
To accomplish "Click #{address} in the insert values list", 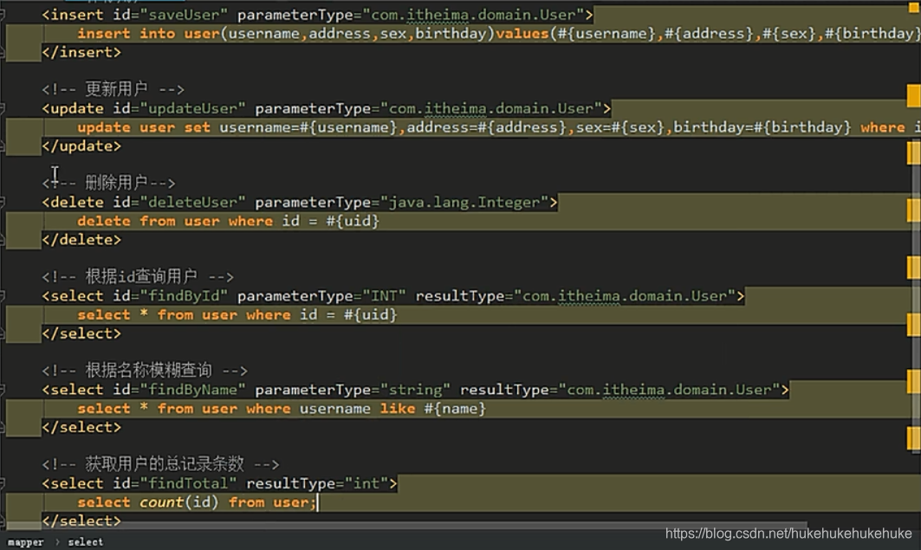I will [x=709, y=34].
